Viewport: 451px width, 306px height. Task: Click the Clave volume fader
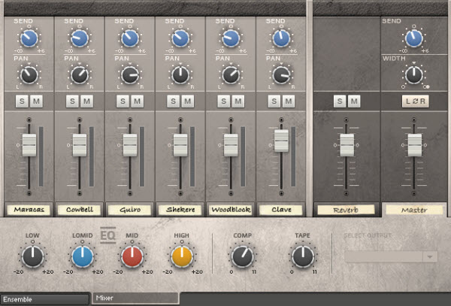[281, 141]
